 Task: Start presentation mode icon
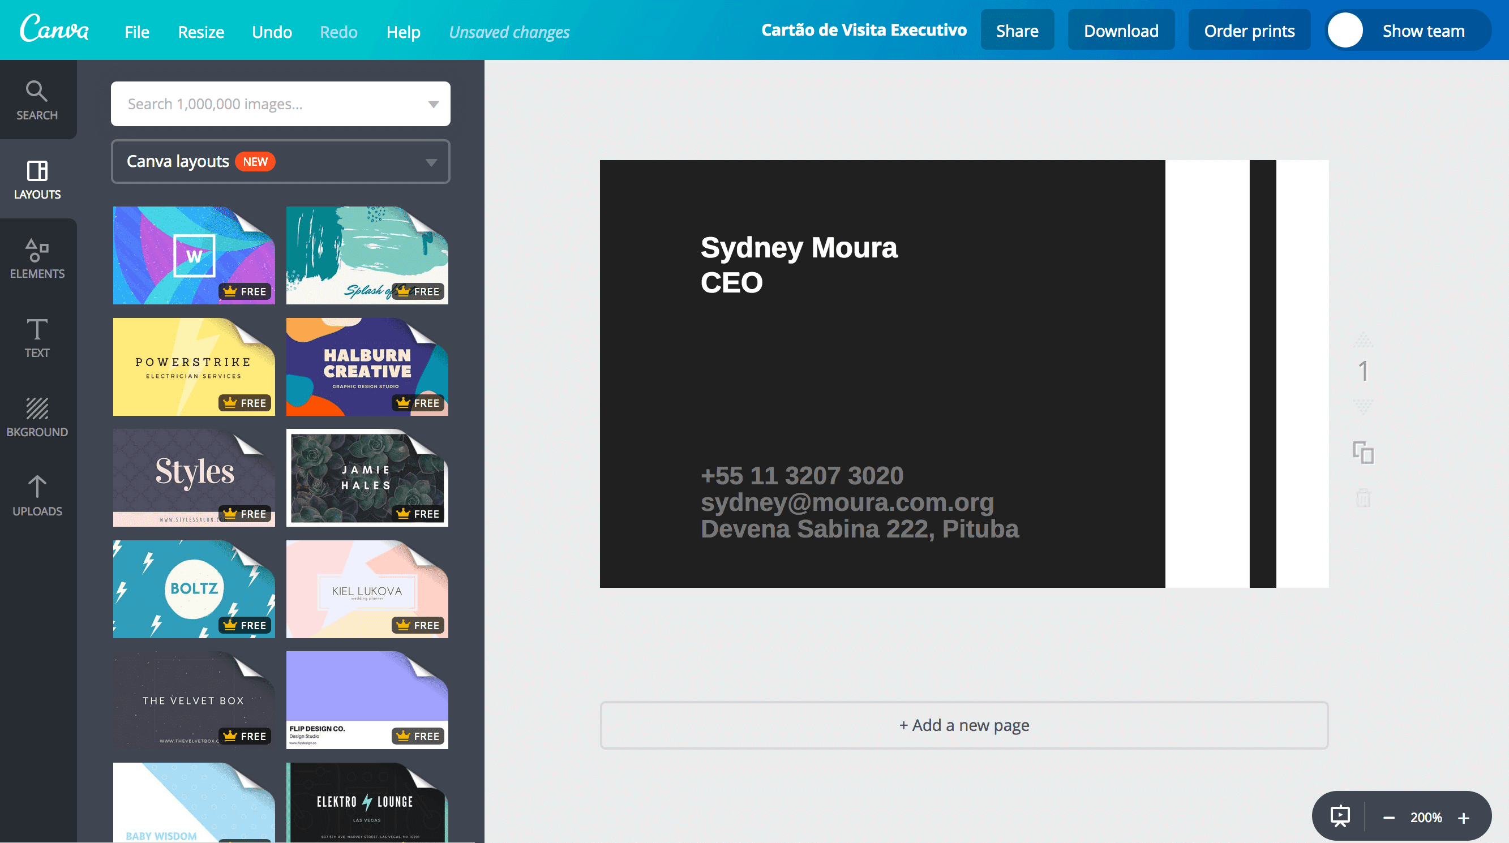coord(1340,816)
